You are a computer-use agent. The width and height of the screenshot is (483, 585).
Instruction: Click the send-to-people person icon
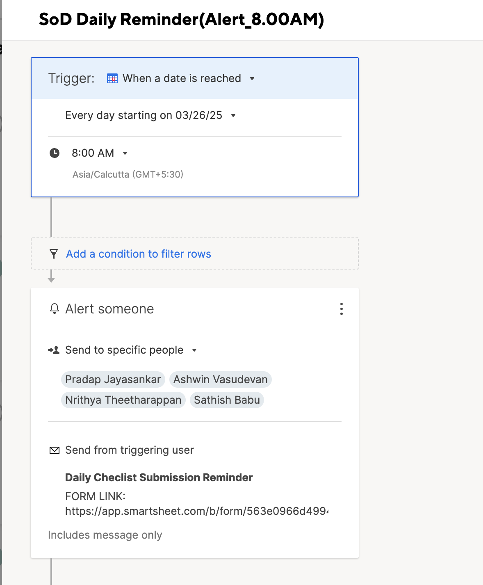click(54, 350)
